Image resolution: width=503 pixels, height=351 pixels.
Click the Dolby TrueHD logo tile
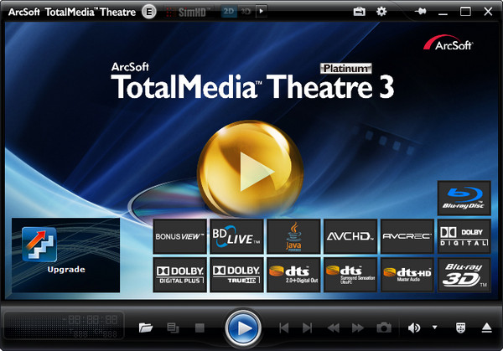[236, 275]
